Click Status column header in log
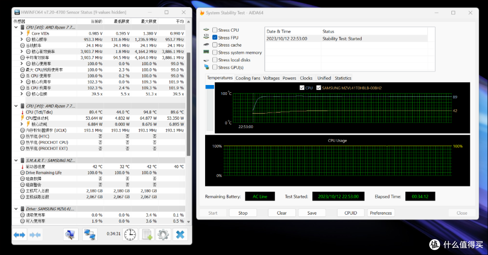This screenshot has width=488, height=255. (x=374, y=32)
